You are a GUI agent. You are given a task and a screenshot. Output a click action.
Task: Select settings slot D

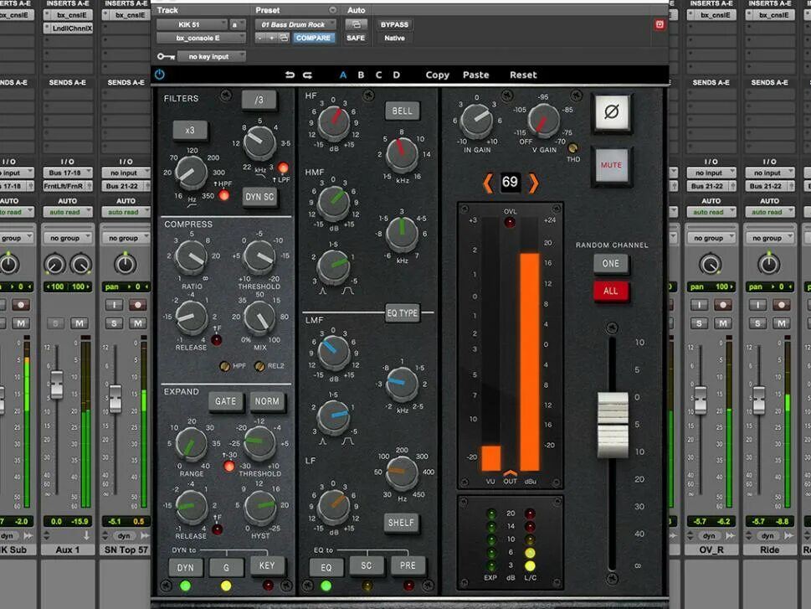click(x=396, y=75)
